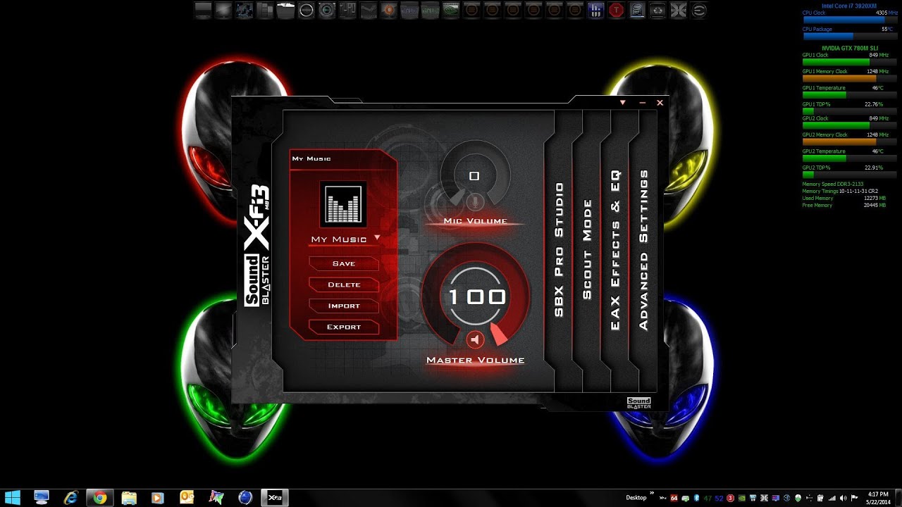
Task: Click the Delete profile button
Action: pos(344,284)
